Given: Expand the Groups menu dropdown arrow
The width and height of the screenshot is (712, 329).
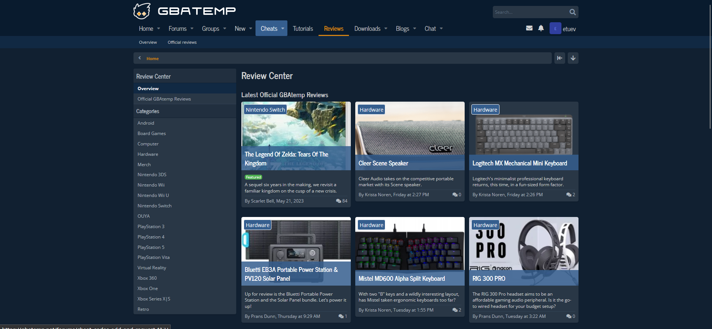Looking at the screenshot, I should (225, 29).
